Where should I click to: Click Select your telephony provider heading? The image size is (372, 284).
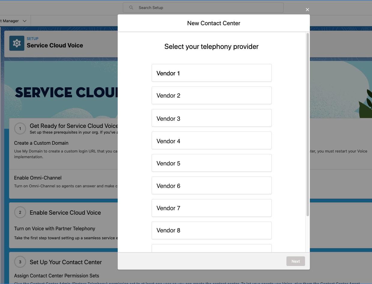click(x=211, y=47)
